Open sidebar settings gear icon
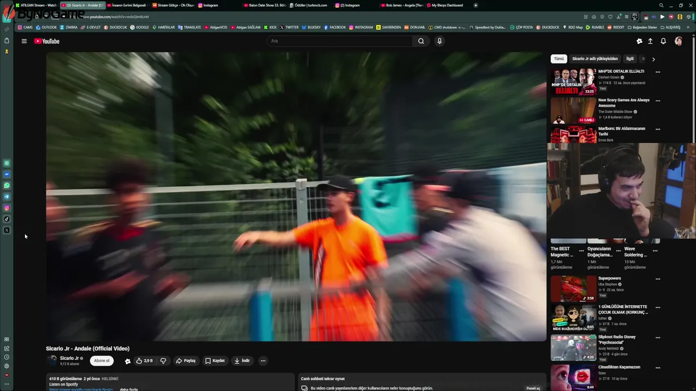The image size is (696, 391). 7,366
